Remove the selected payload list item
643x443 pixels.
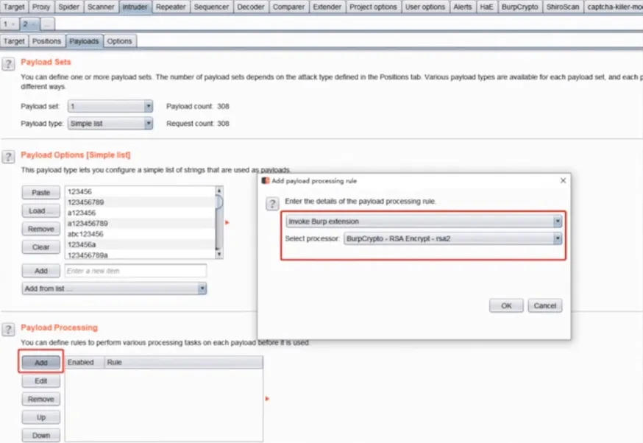click(41, 229)
